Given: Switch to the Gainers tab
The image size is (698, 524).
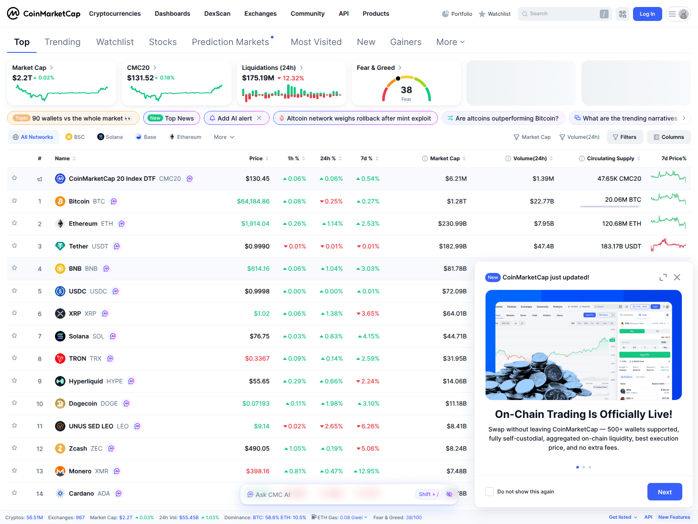Looking at the screenshot, I should (406, 42).
